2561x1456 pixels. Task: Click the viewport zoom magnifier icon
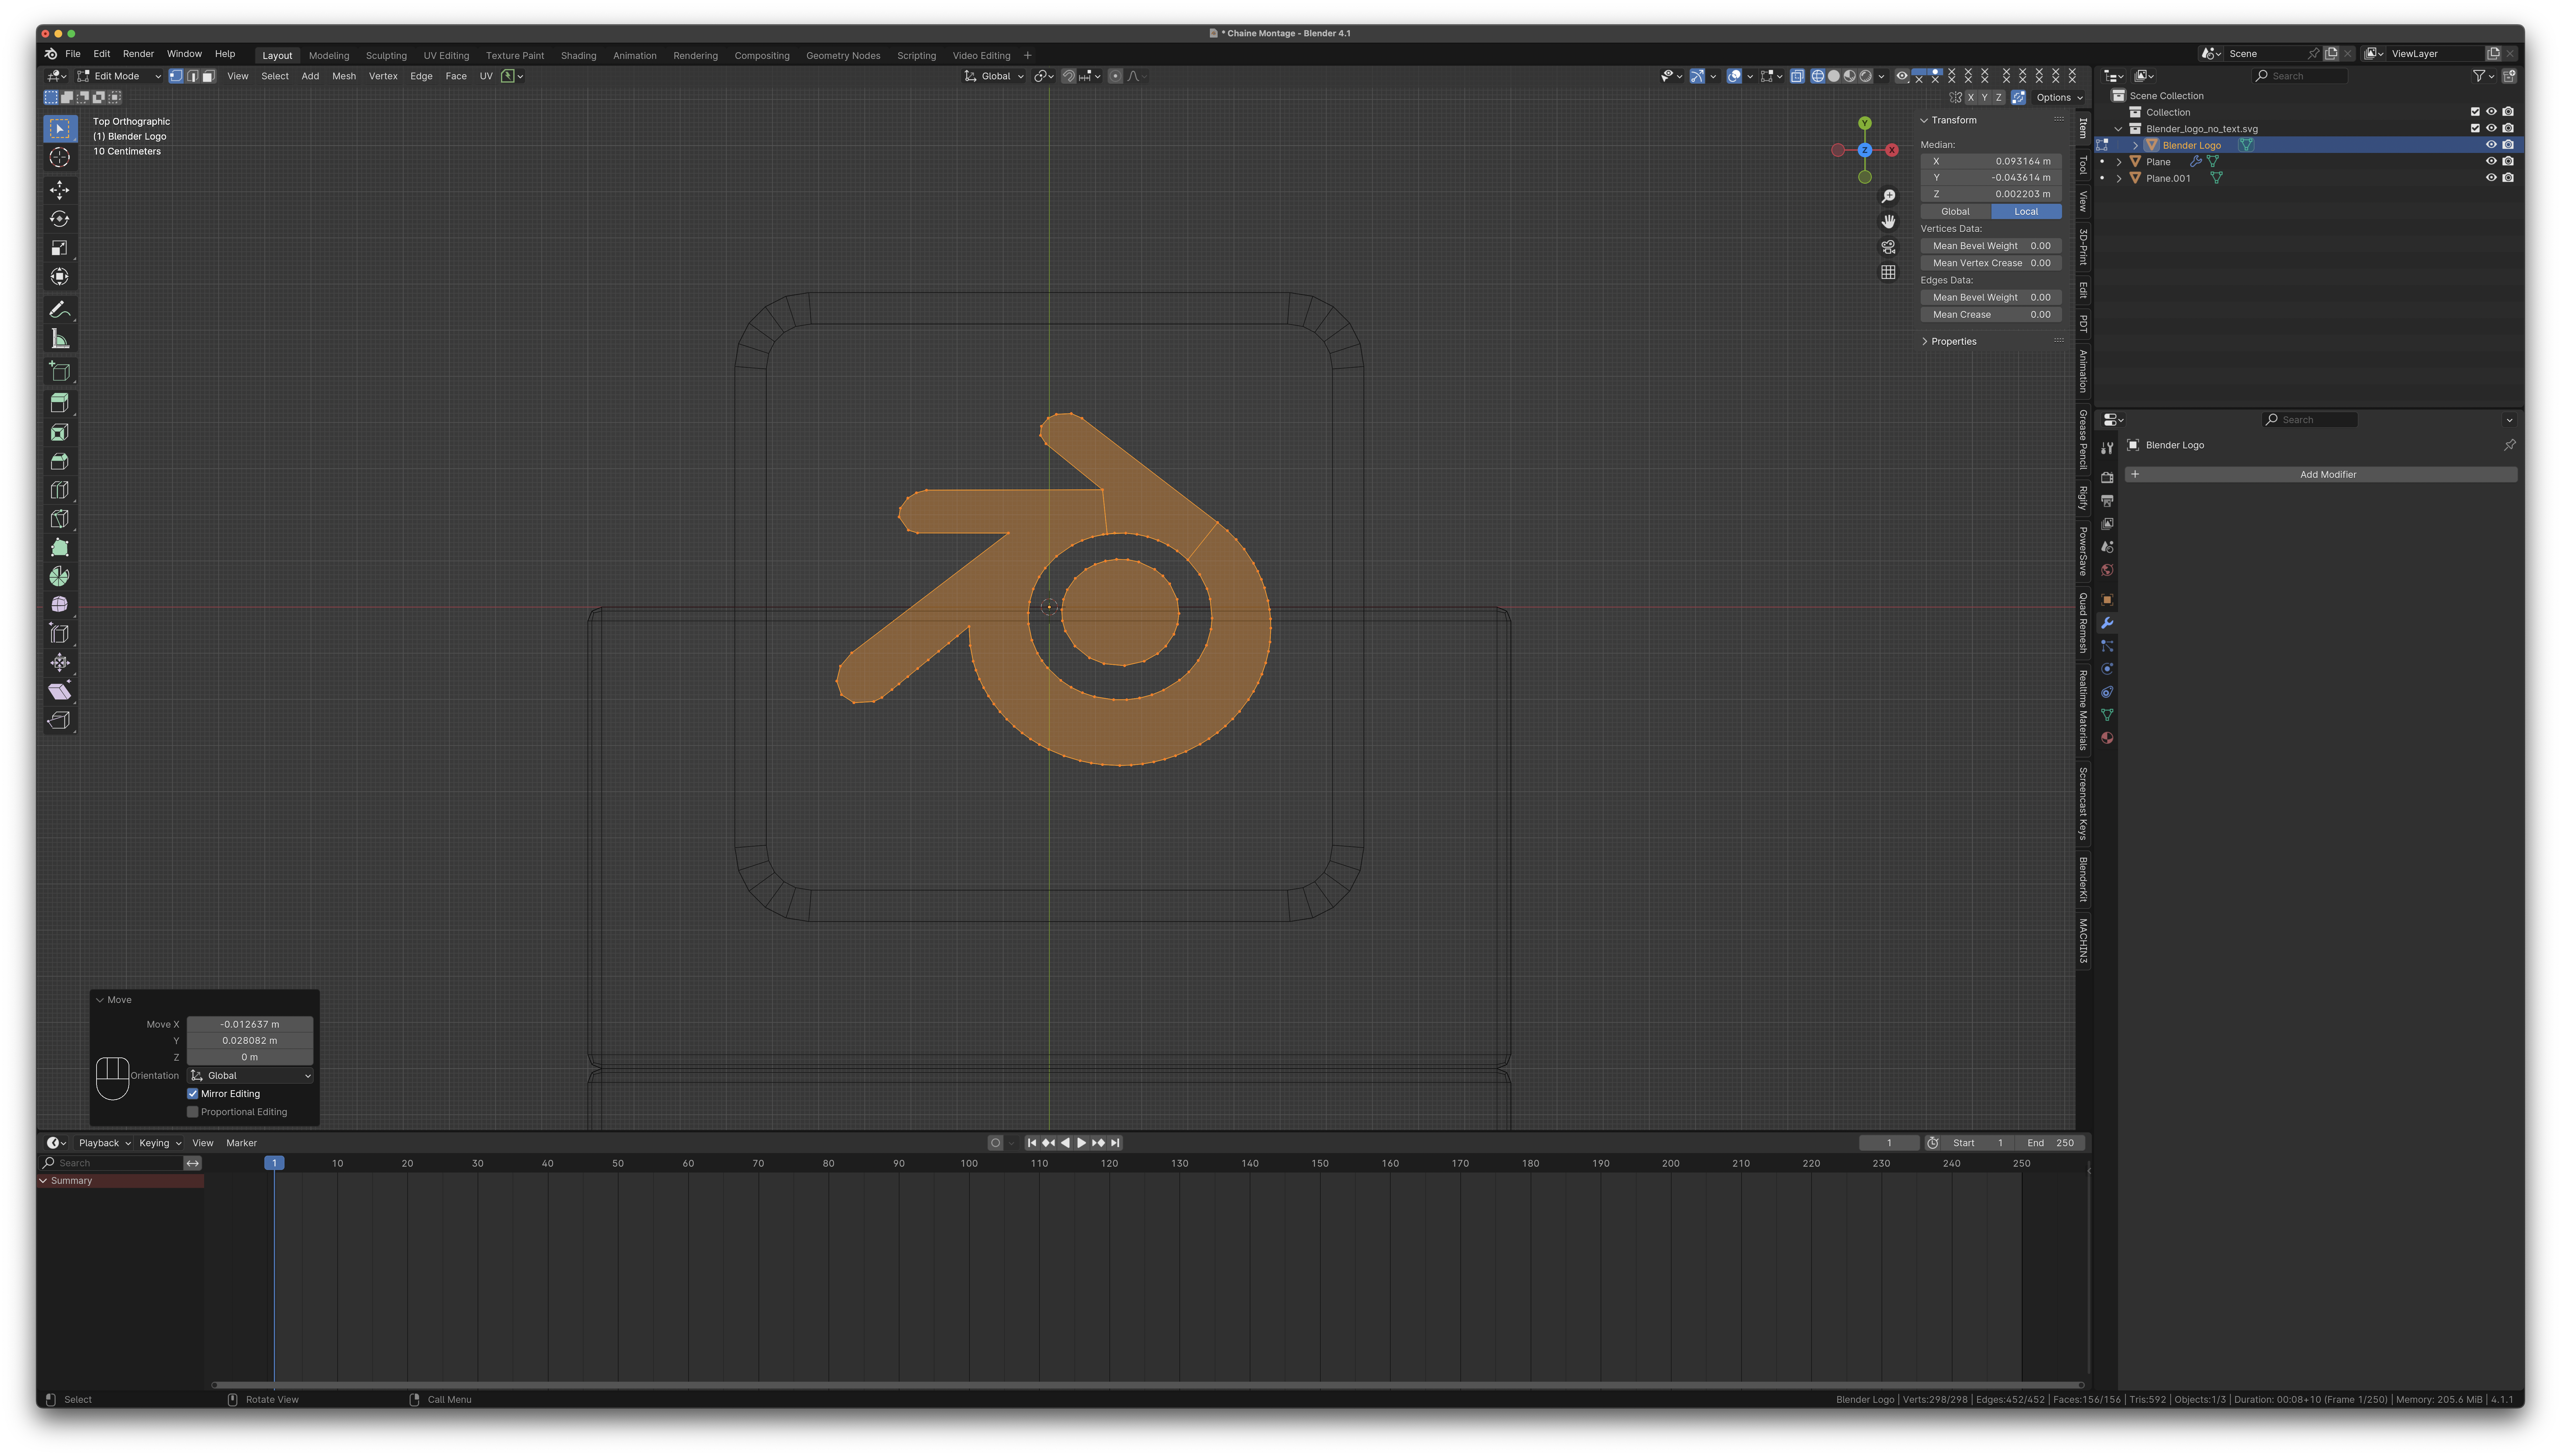click(x=1888, y=196)
